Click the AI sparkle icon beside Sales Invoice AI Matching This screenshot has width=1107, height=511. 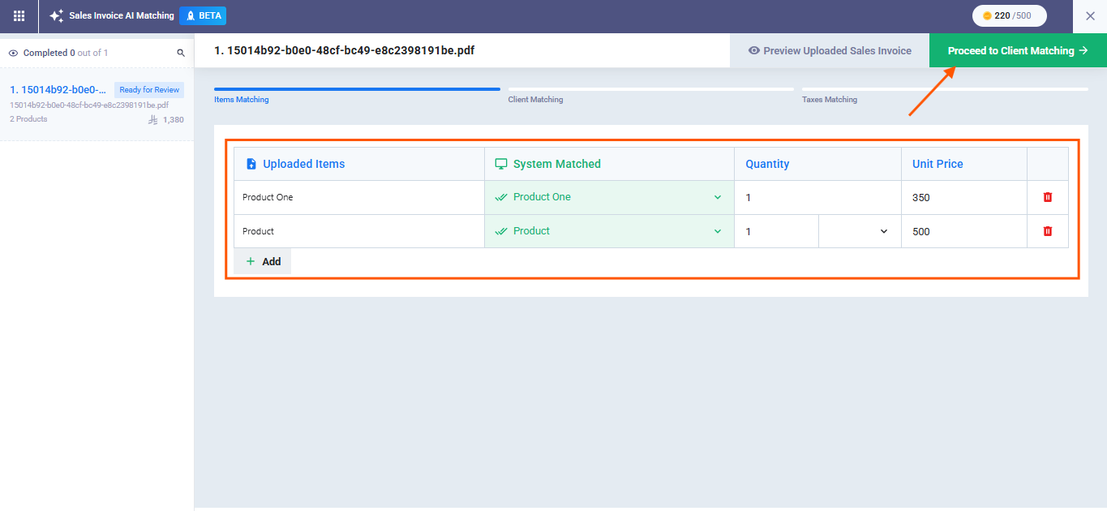56,15
